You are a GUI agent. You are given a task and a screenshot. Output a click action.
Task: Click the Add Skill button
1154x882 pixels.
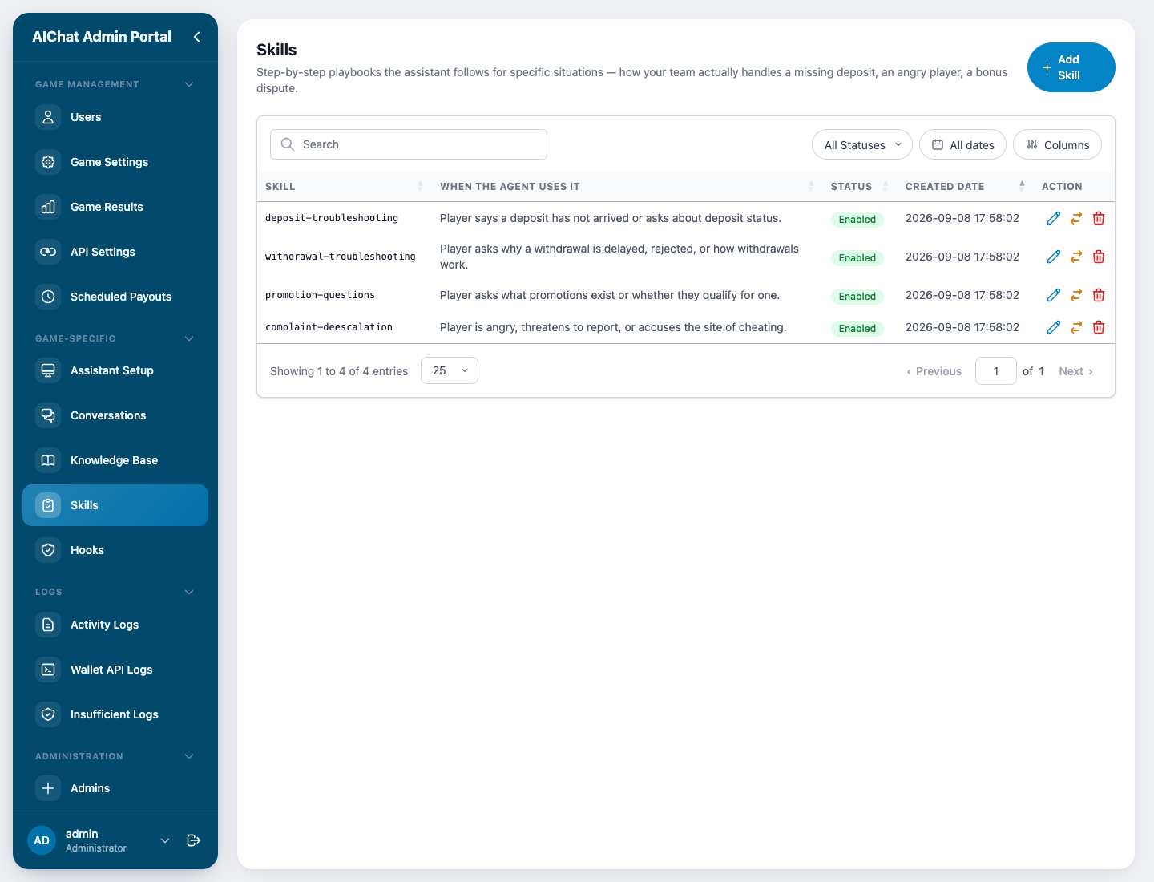(1071, 67)
